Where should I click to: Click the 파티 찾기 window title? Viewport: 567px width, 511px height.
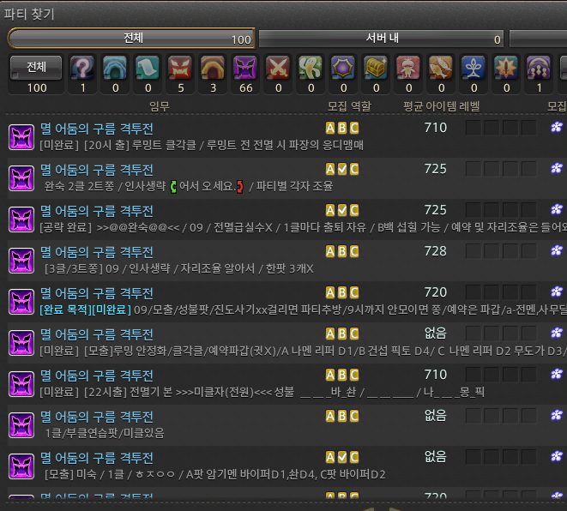point(29,15)
